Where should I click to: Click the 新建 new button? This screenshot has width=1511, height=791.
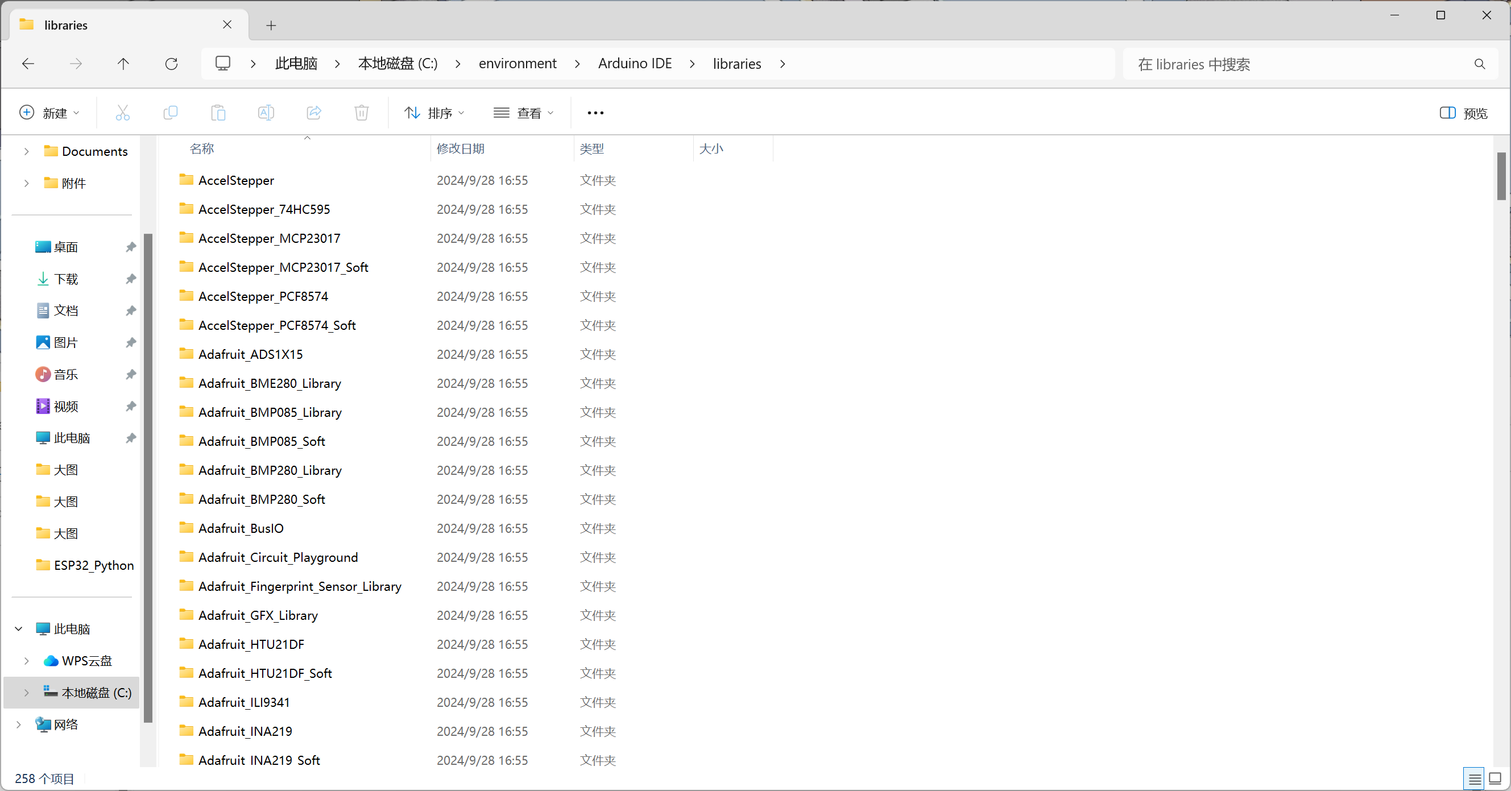pyautogui.click(x=49, y=113)
